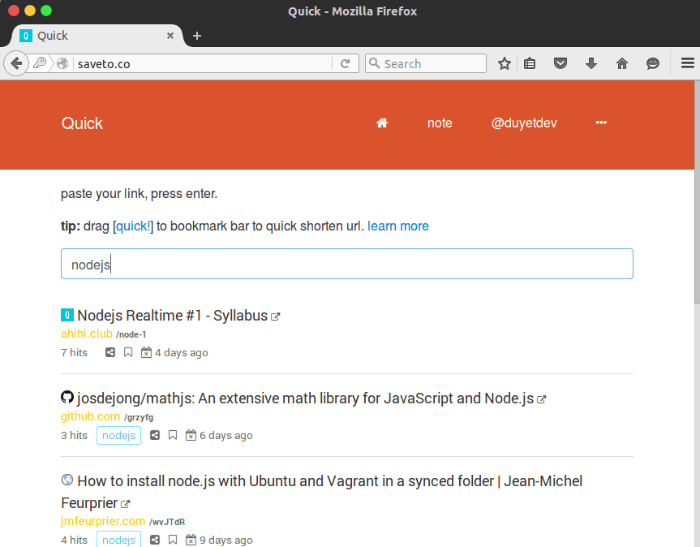Show Firefox bookmarks list menu
Image resolution: width=700 pixels, height=547 pixels.
[x=530, y=63]
